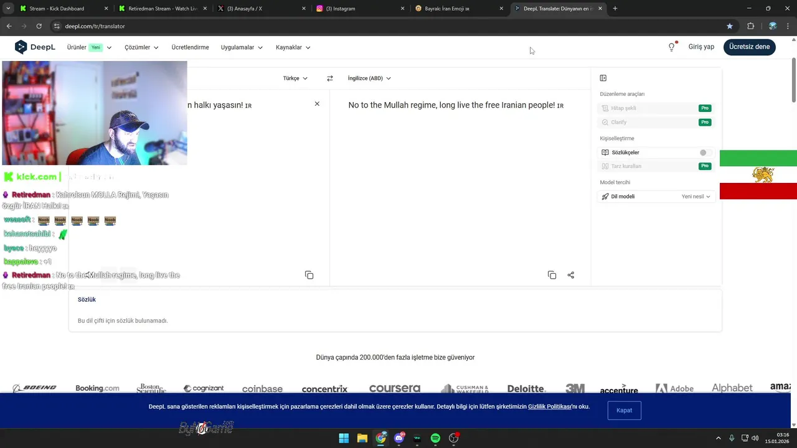
Task: Click the Hitap şekli Pro option
Action: (656, 108)
